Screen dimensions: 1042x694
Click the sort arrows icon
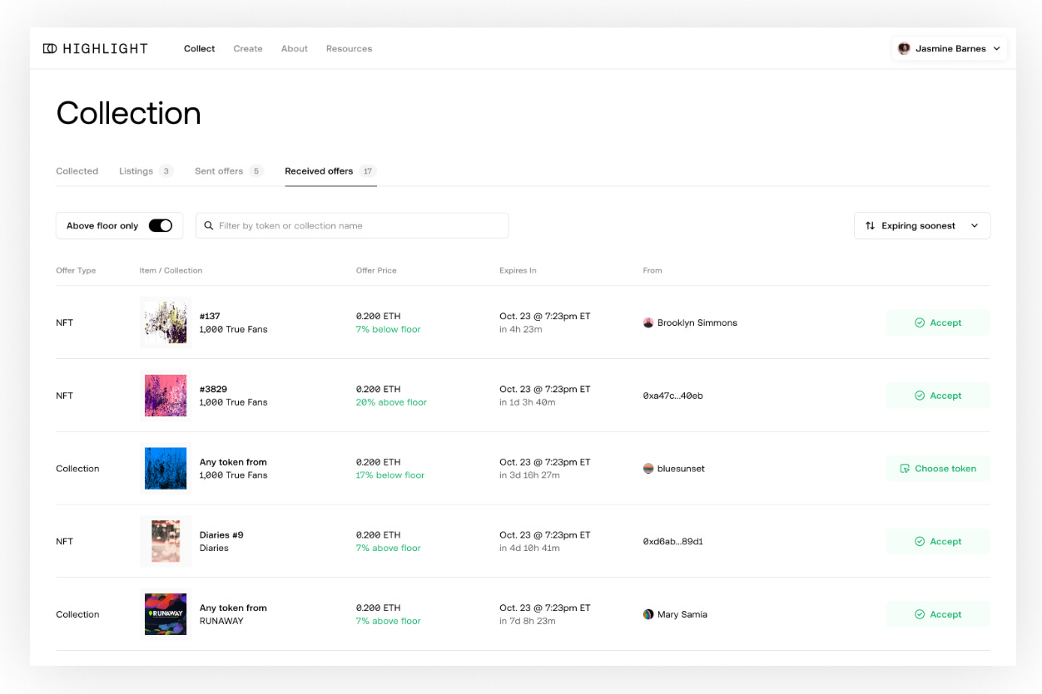point(870,226)
